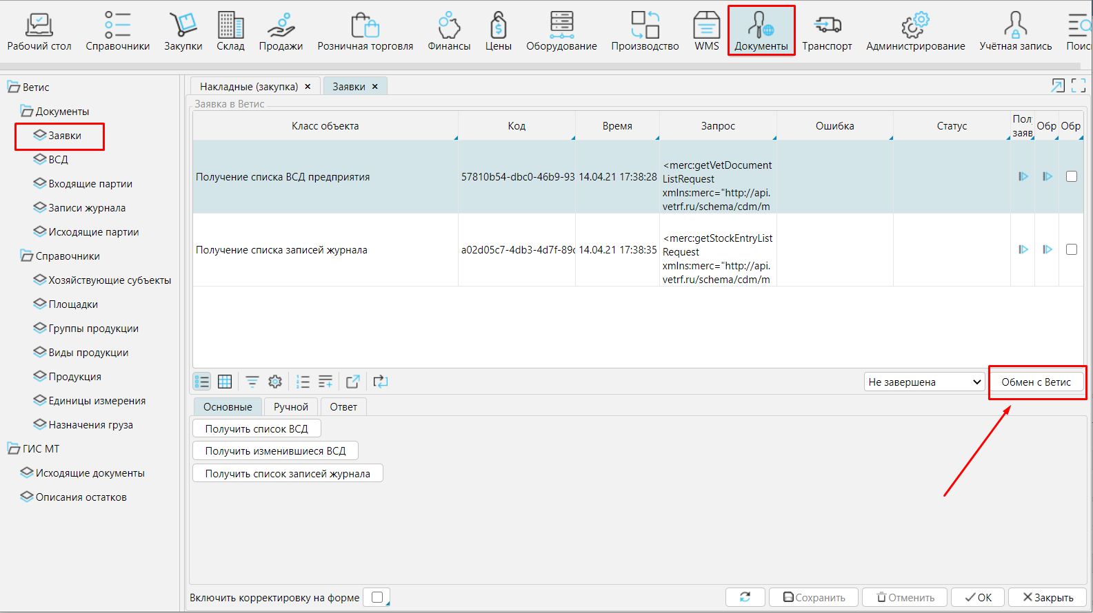Click the fullscreen expand icon
1093x613 pixels.
point(1079,85)
